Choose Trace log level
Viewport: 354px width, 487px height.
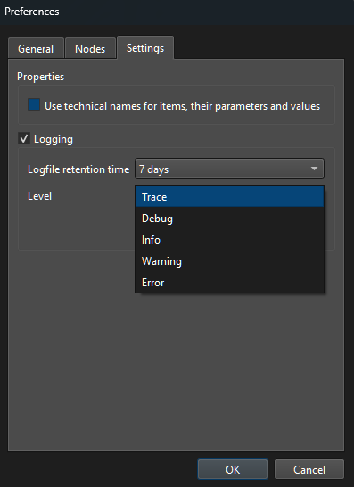click(229, 196)
